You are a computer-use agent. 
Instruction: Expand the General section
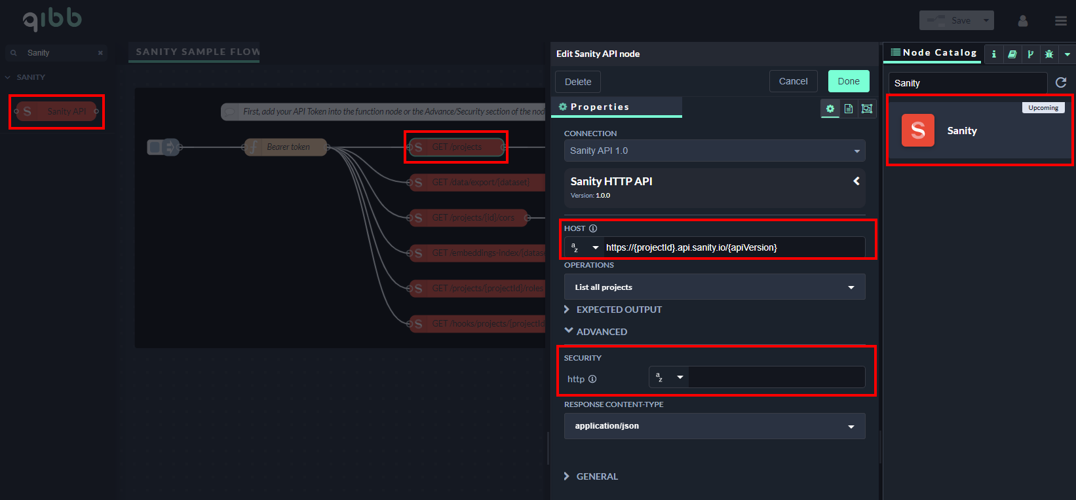click(596, 476)
